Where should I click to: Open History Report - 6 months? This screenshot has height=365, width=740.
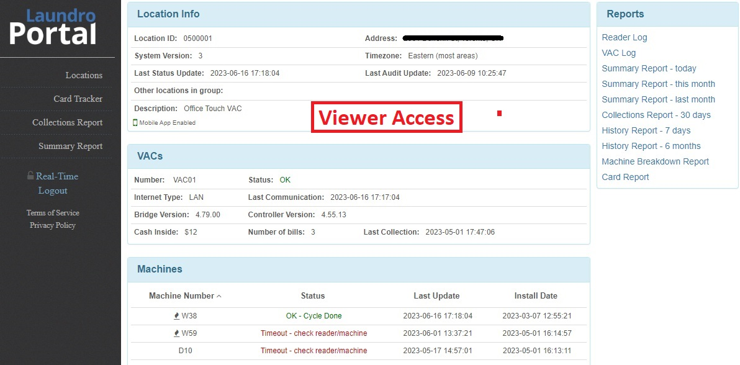pos(651,146)
